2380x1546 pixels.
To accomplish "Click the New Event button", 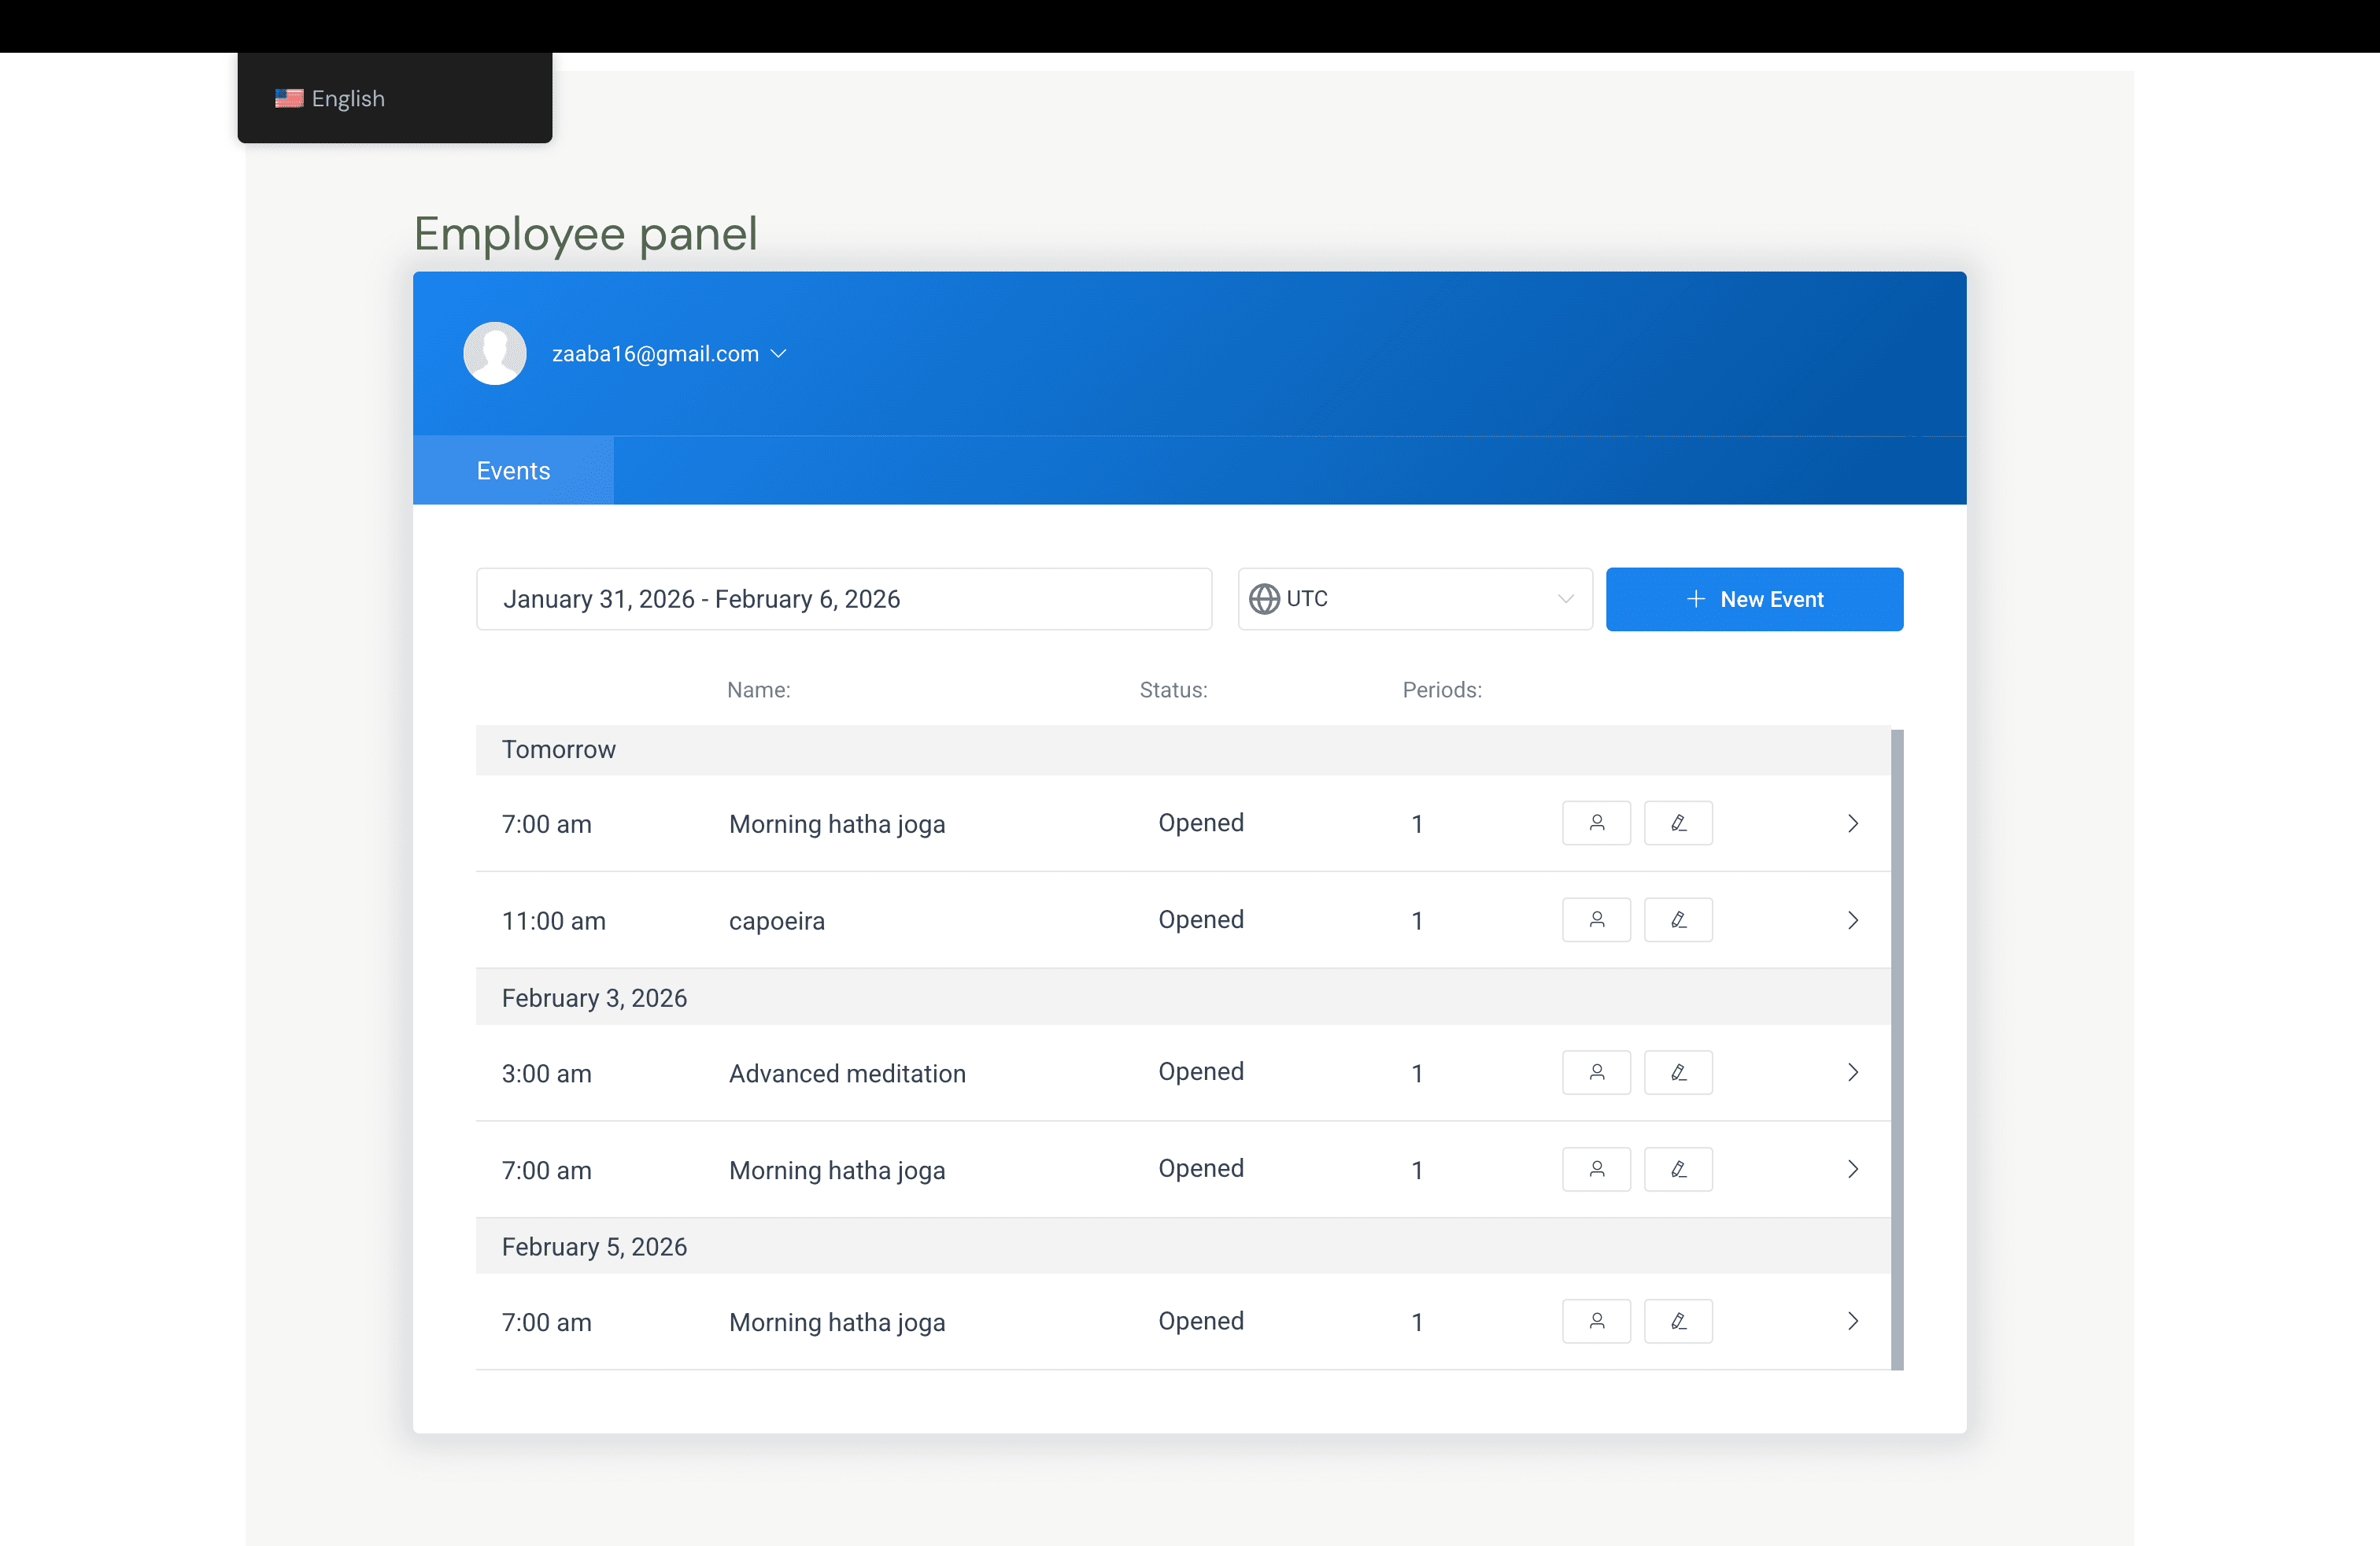I will click(1754, 599).
